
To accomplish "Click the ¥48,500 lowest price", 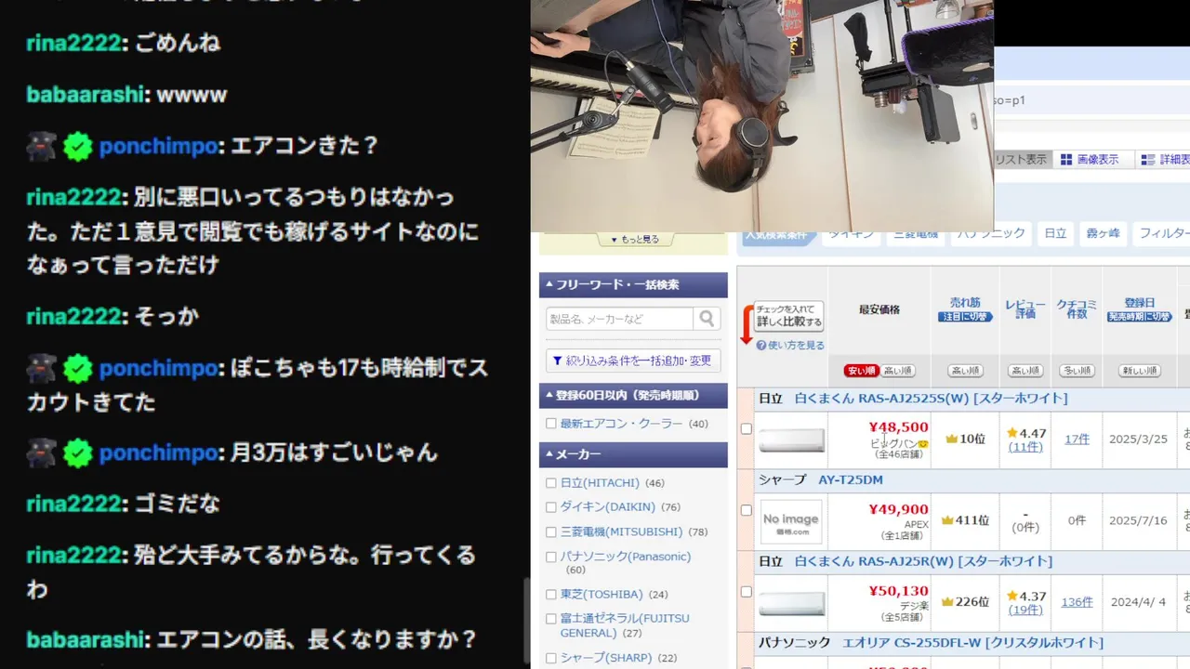I will coord(898,427).
